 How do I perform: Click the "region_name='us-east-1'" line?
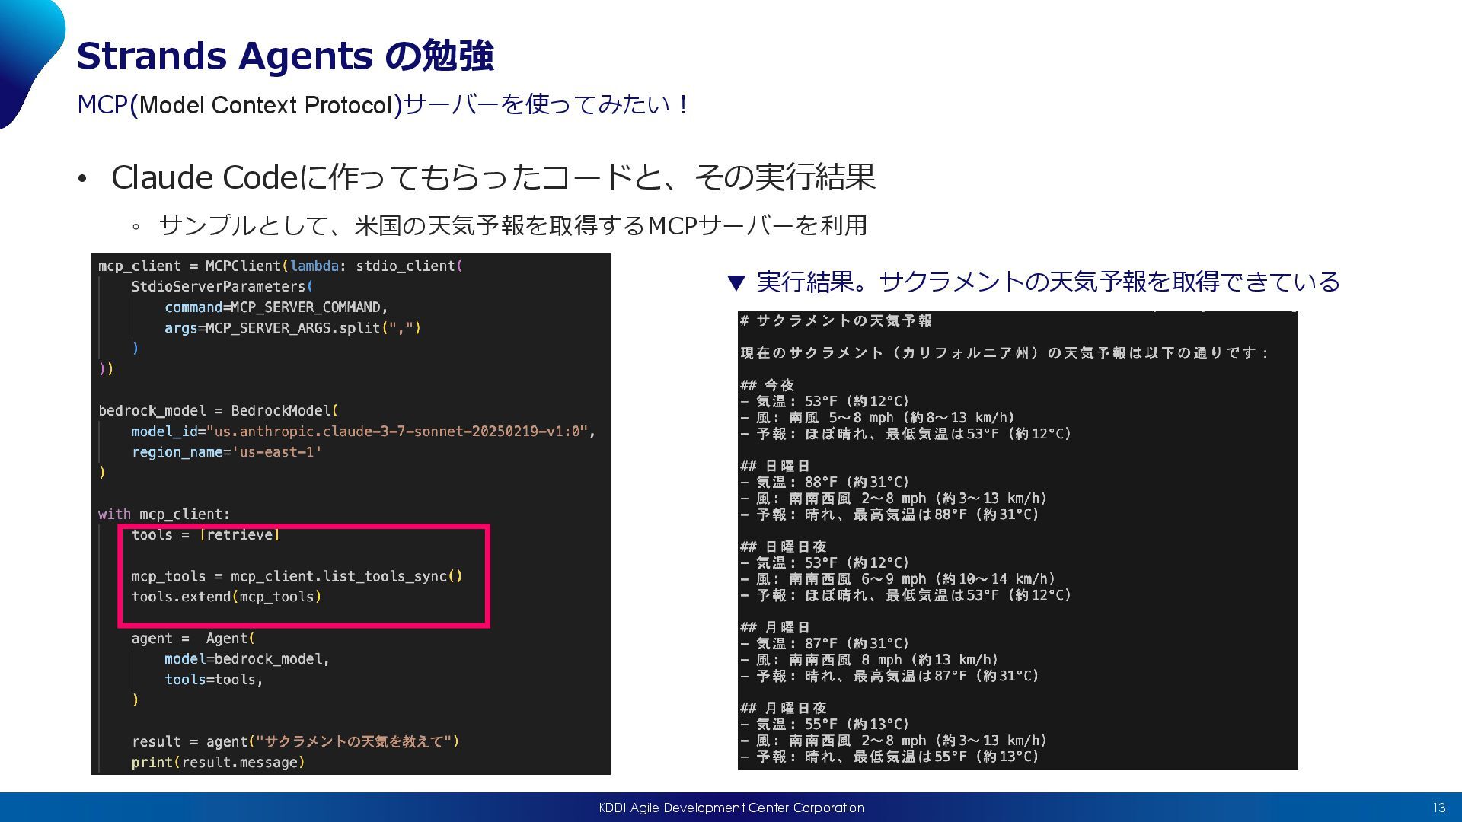227,452
